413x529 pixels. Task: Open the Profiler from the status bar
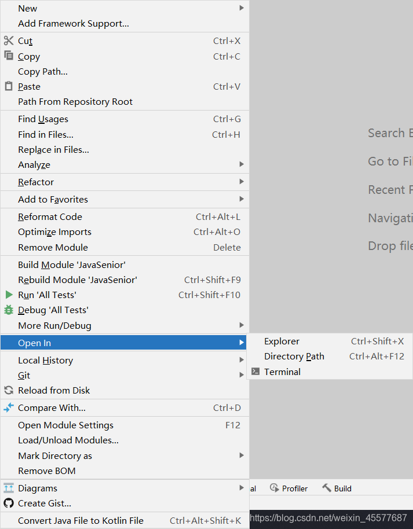(x=288, y=488)
